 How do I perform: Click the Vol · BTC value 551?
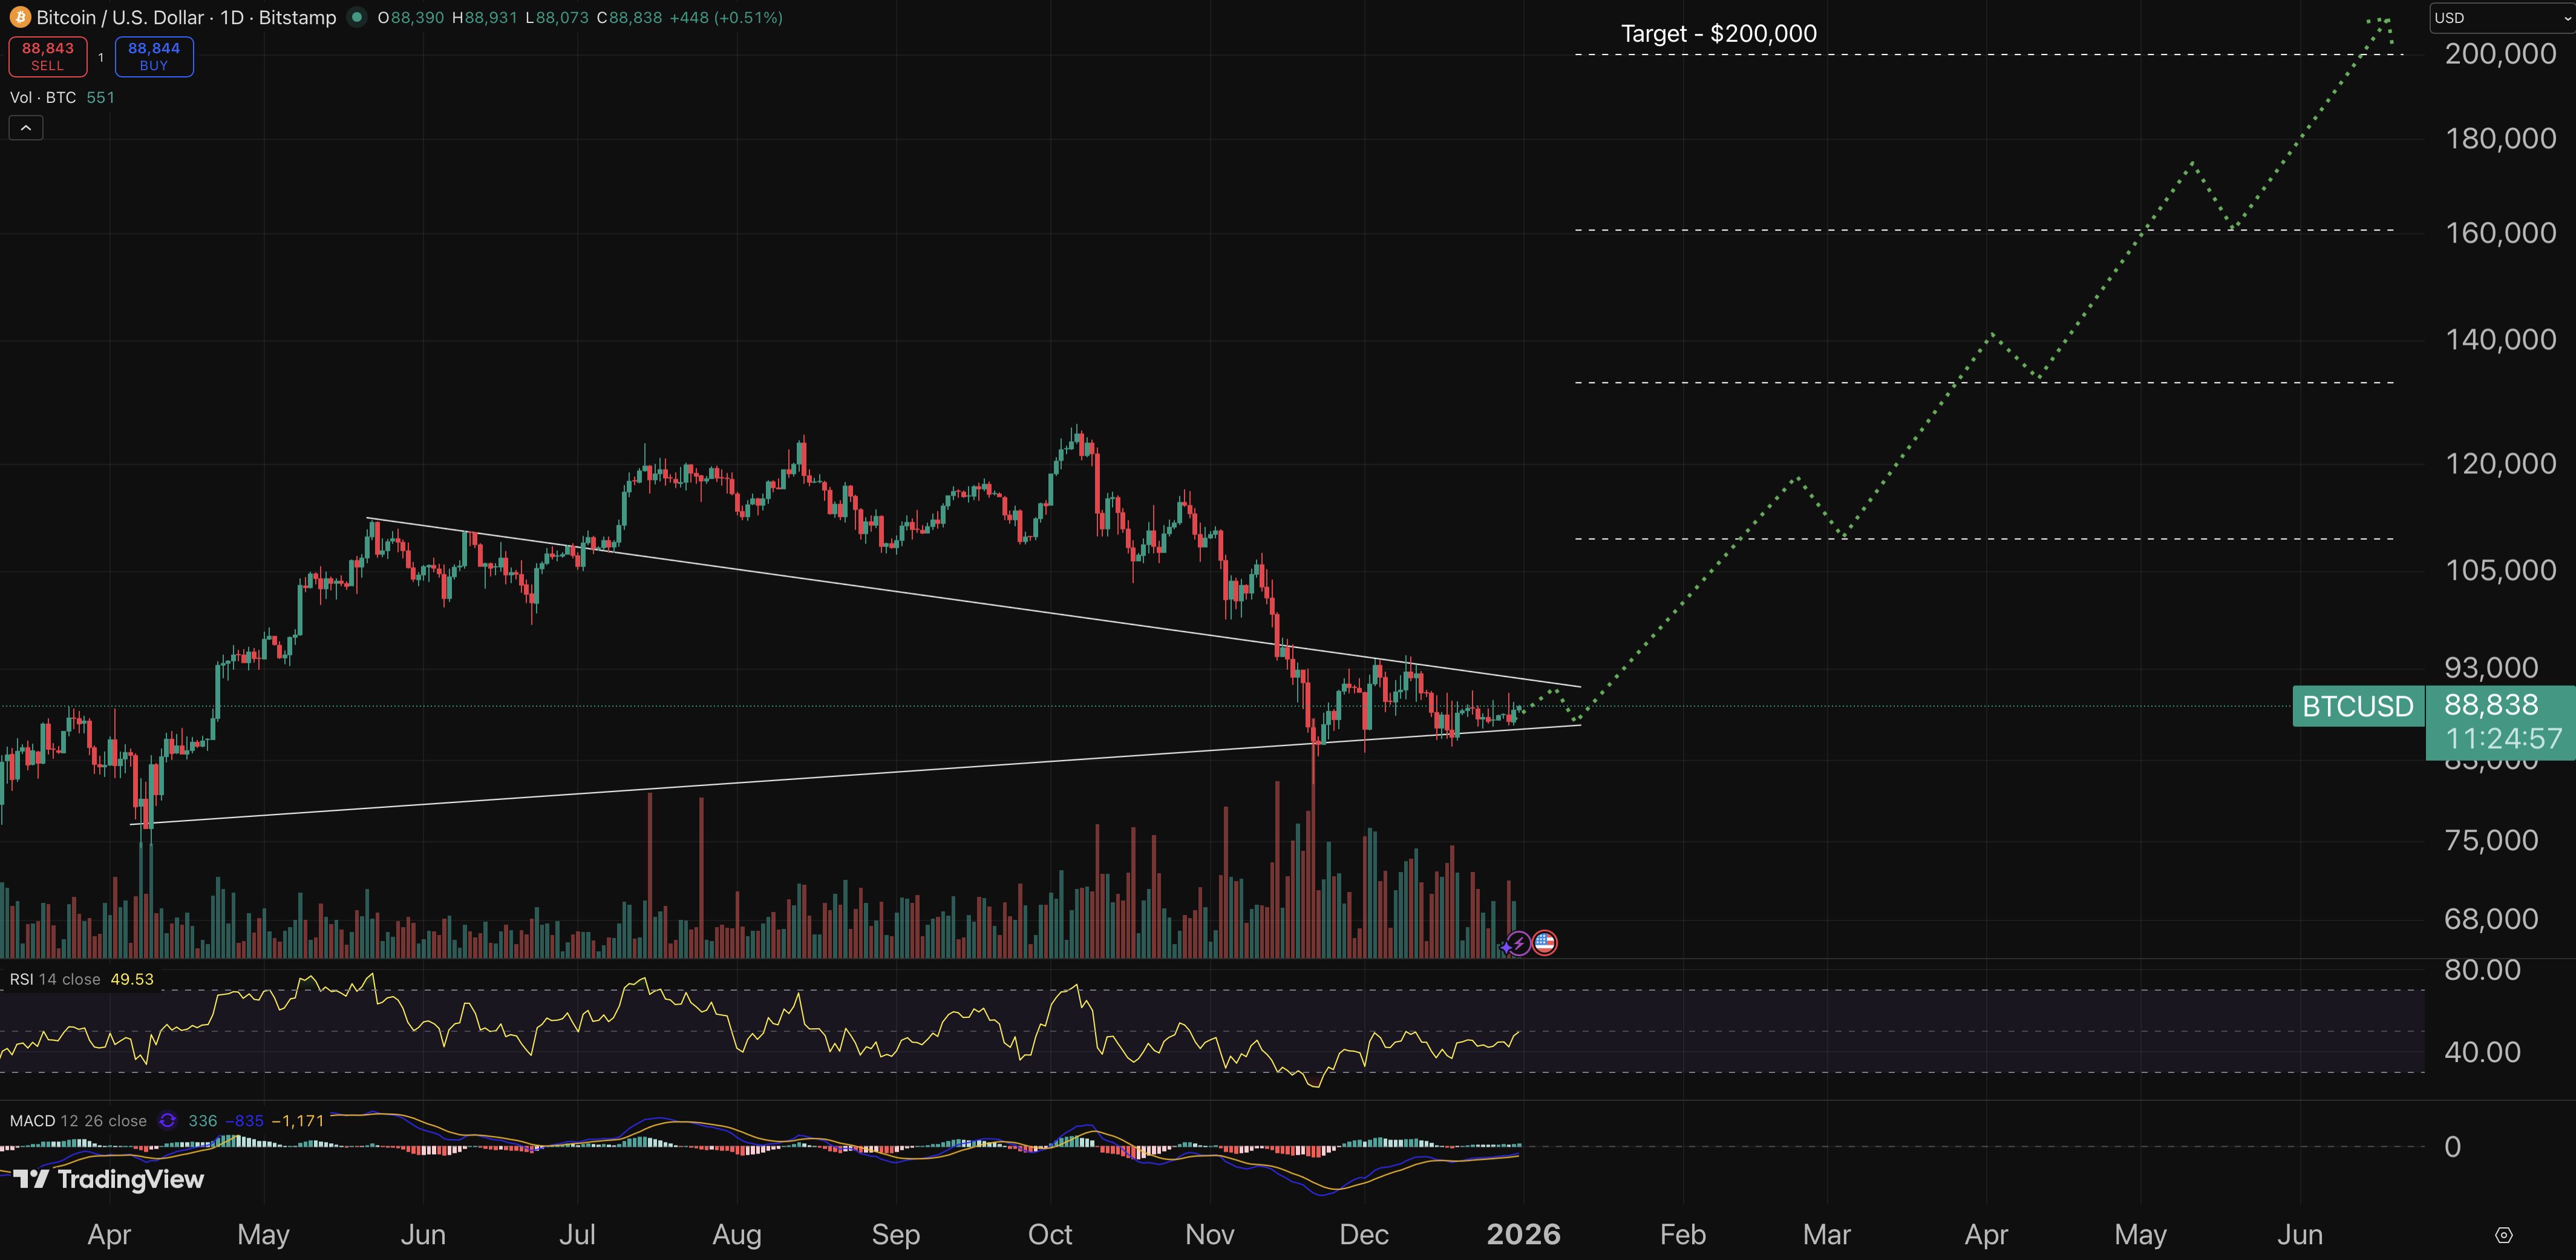pyautogui.click(x=100, y=97)
